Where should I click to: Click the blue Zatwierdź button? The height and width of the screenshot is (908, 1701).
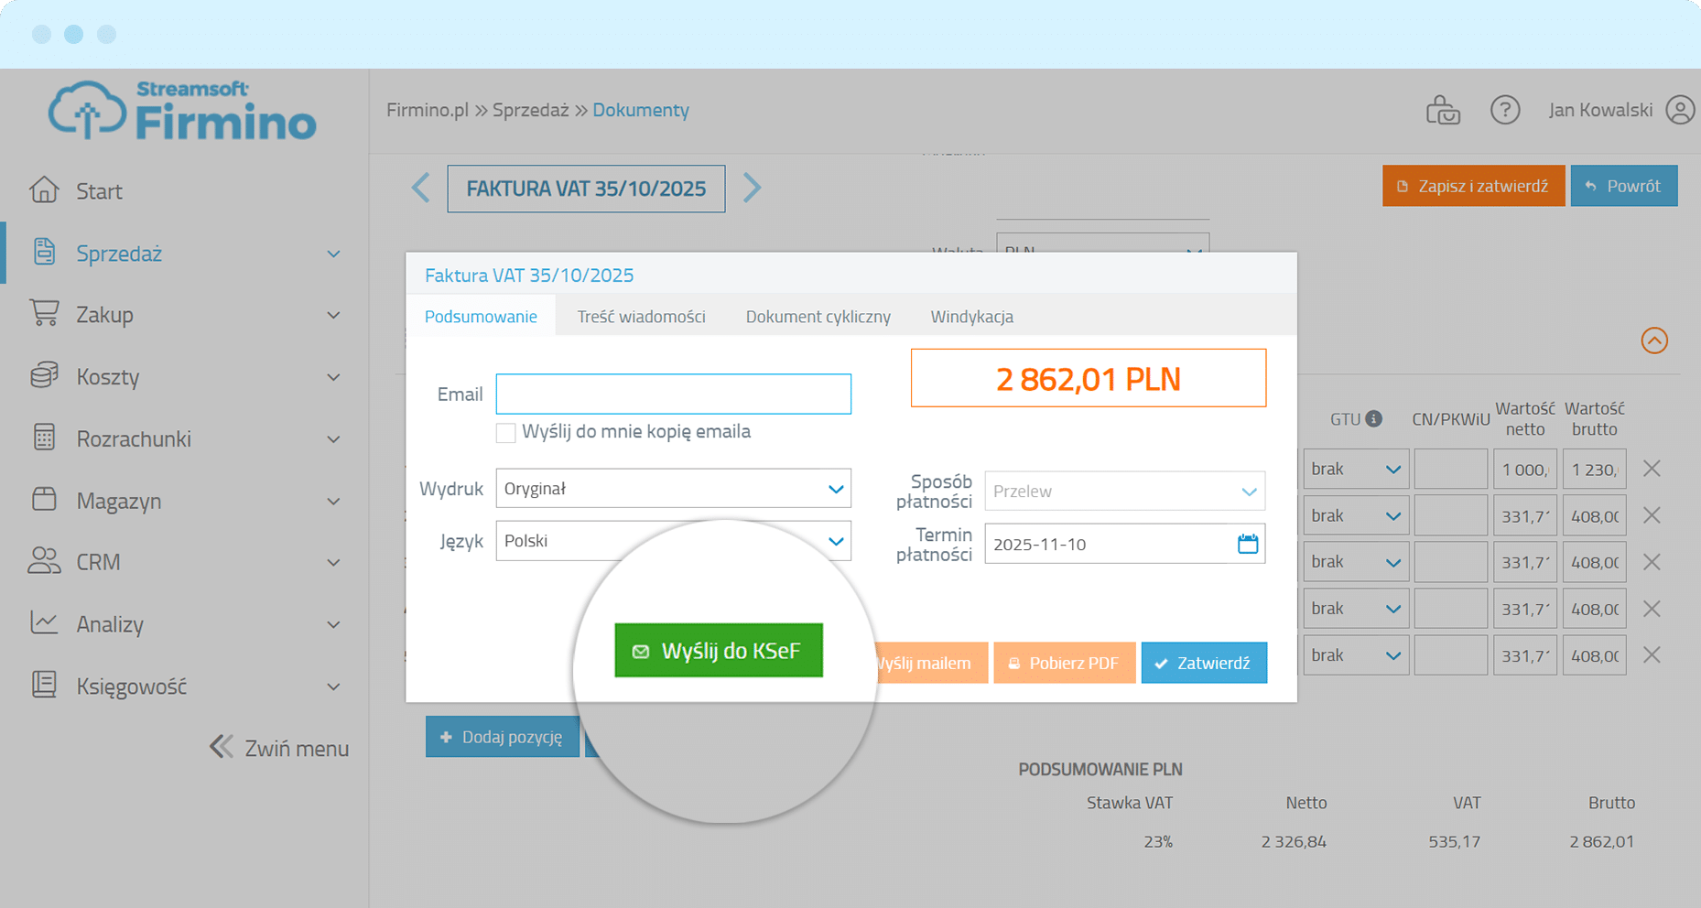point(1203,663)
